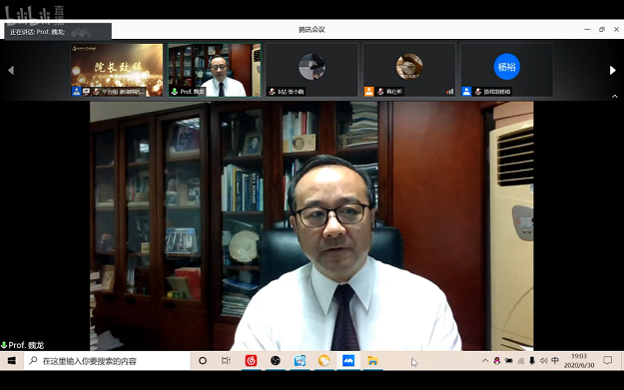This screenshot has width=624, height=390.
Task: Click the taskbar search input field
Action: (107, 361)
